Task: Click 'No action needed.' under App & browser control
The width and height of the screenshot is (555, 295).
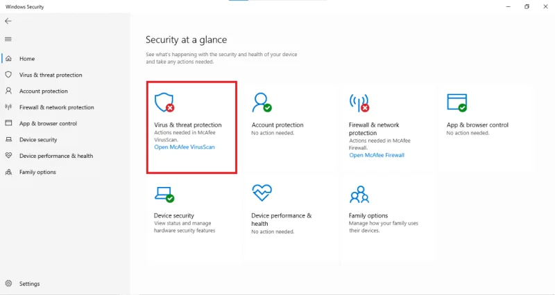Action: (x=468, y=133)
